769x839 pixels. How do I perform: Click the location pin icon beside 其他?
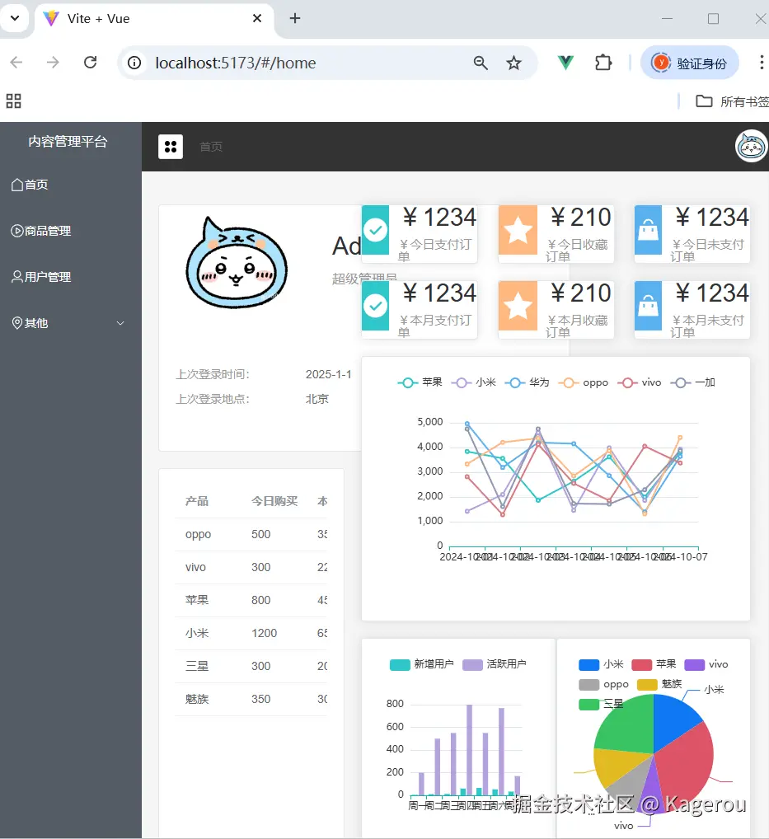pyautogui.click(x=17, y=323)
